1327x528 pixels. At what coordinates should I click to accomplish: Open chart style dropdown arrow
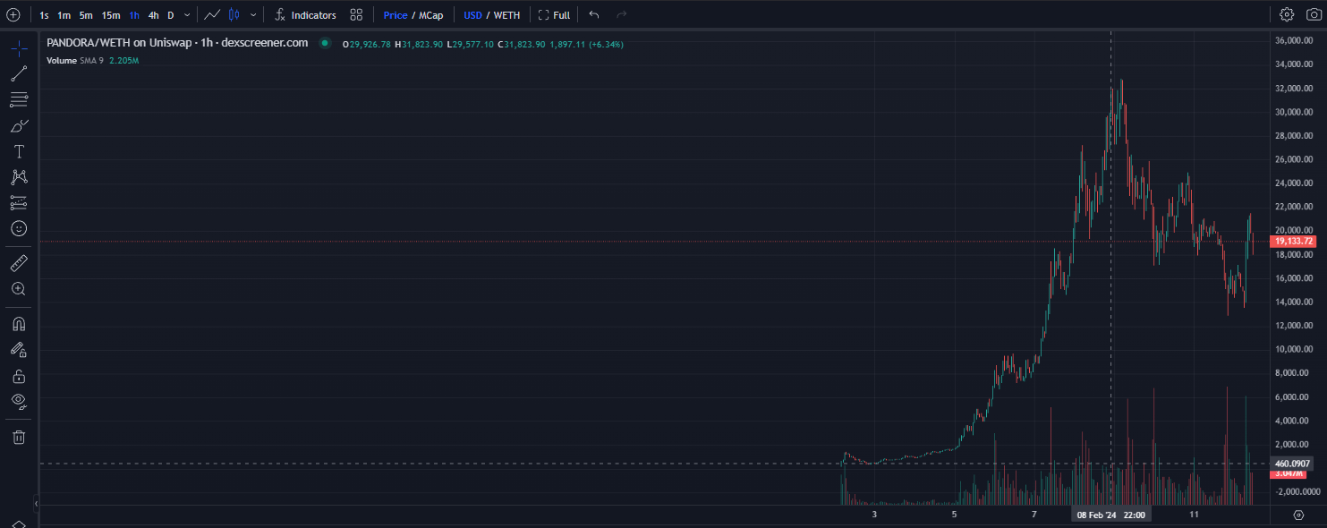253,15
